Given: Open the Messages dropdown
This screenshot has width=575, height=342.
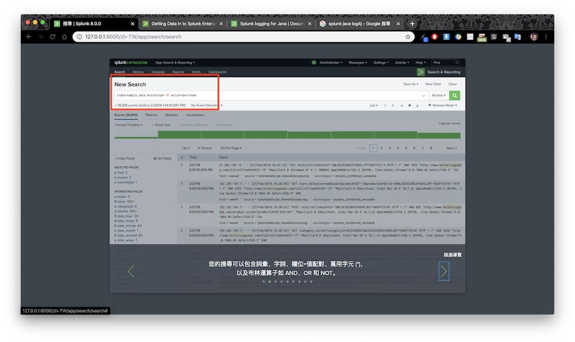Looking at the screenshot, I should pyautogui.click(x=358, y=63).
